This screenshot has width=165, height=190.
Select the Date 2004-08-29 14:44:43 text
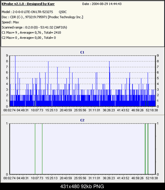102,4
